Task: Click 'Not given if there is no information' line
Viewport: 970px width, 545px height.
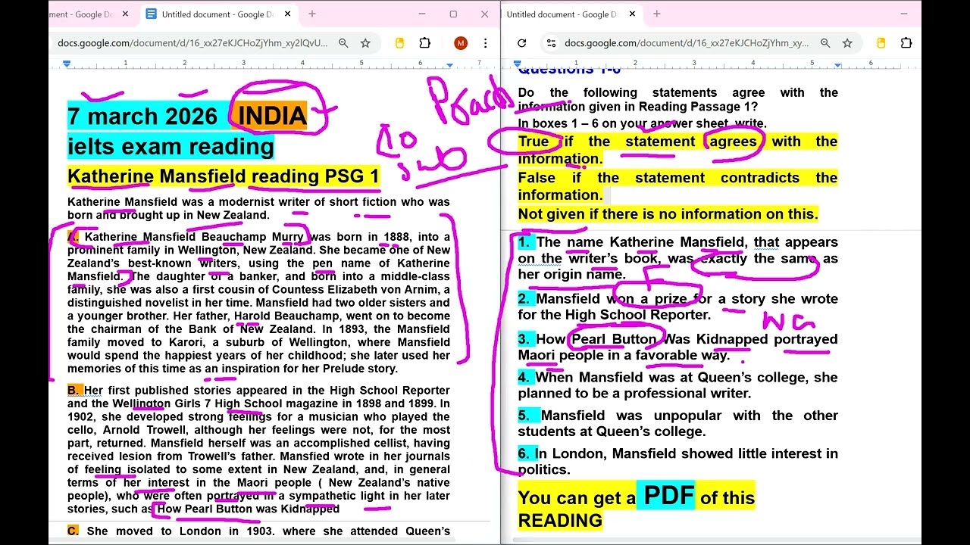Action: point(668,214)
